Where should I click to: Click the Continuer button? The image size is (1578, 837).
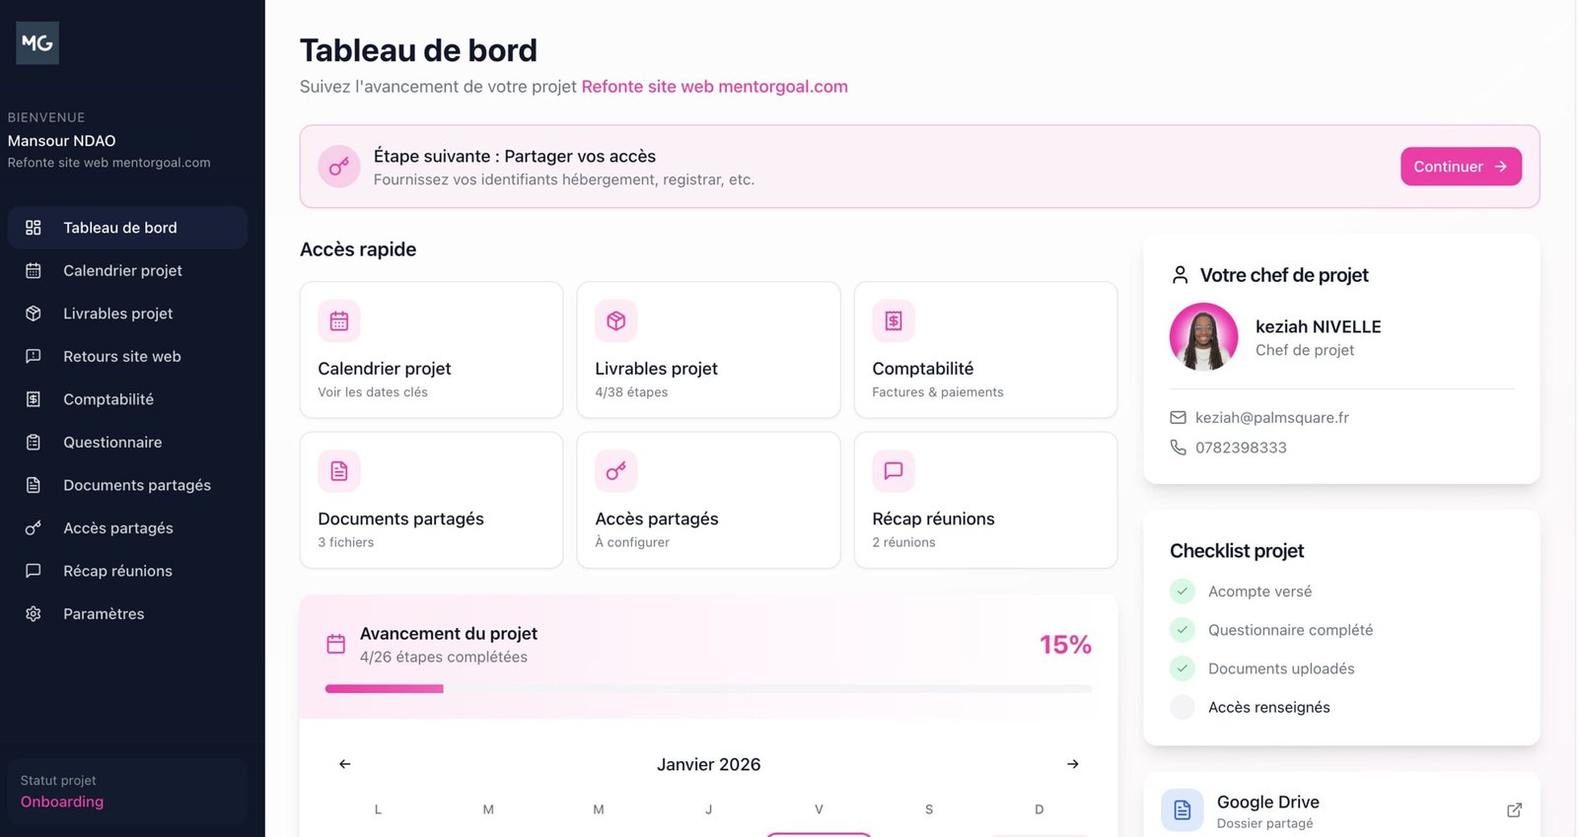coord(1461,167)
